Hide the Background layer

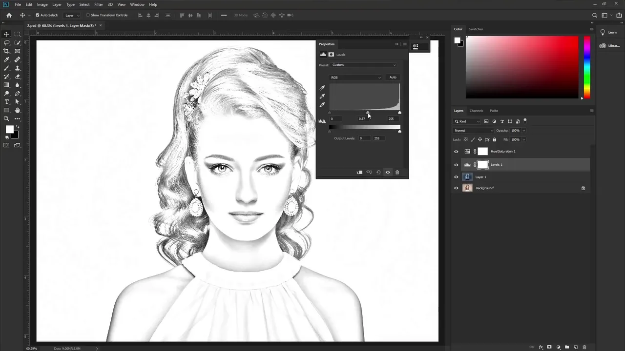(x=456, y=188)
